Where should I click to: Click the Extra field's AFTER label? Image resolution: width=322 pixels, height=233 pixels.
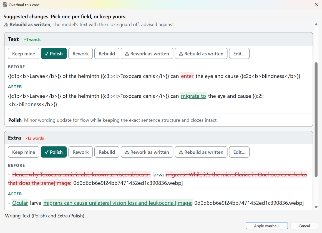15,194
